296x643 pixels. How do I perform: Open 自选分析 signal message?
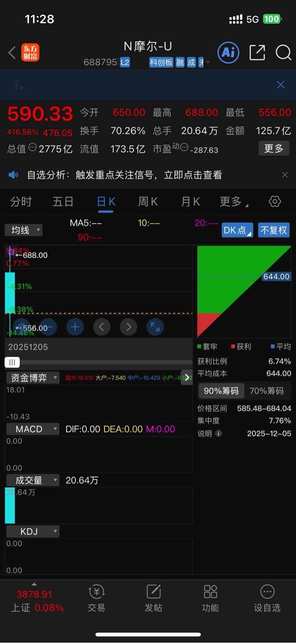[x=124, y=175]
